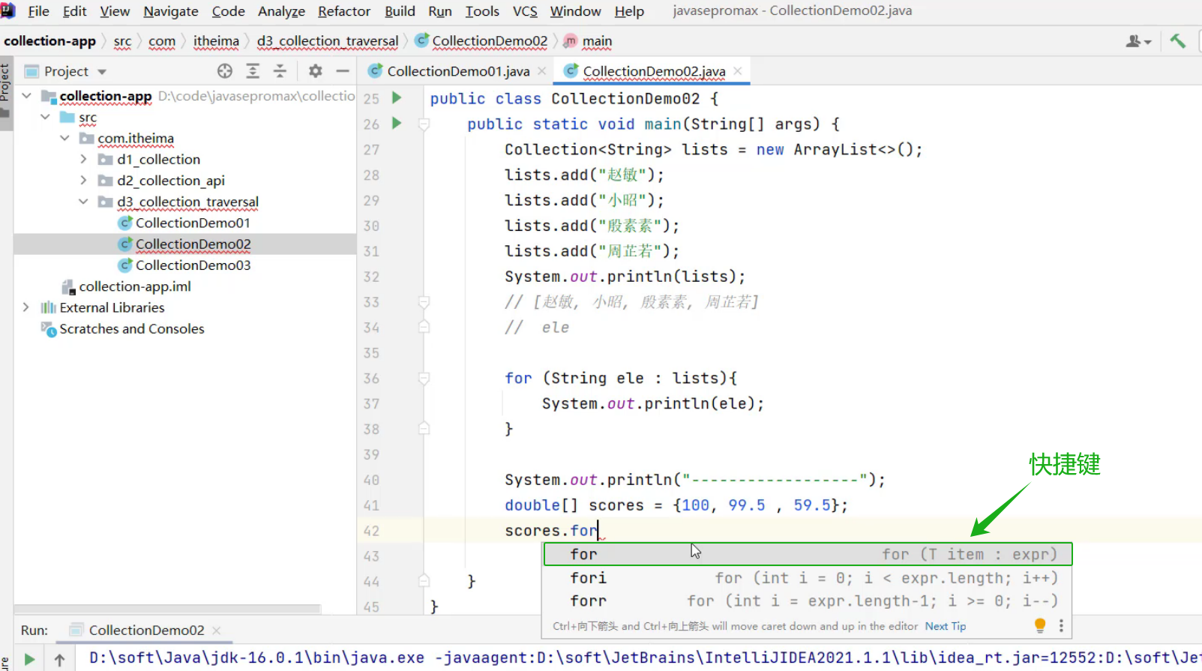Choose the 'fori' postfix completion
The height and width of the screenshot is (671, 1202).
click(x=808, y=578)
